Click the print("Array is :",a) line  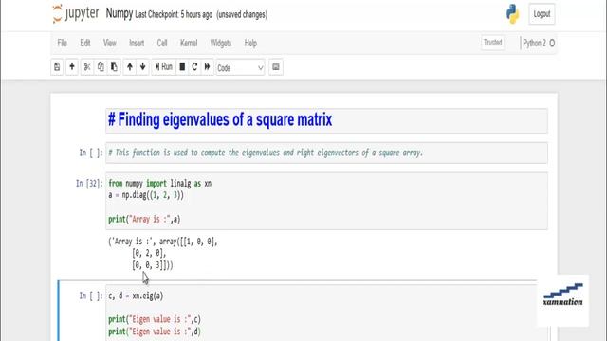[x=144, y=219]
